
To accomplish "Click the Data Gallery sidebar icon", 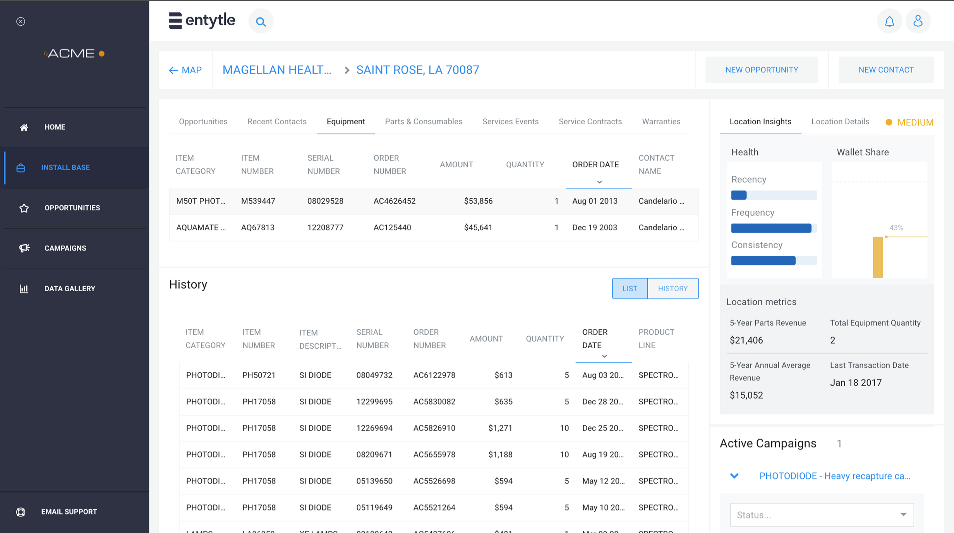I will coord(24,288).
